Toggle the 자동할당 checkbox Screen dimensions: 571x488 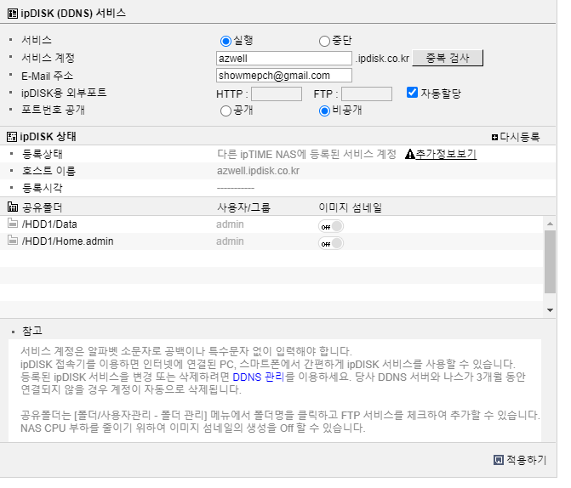412,93
